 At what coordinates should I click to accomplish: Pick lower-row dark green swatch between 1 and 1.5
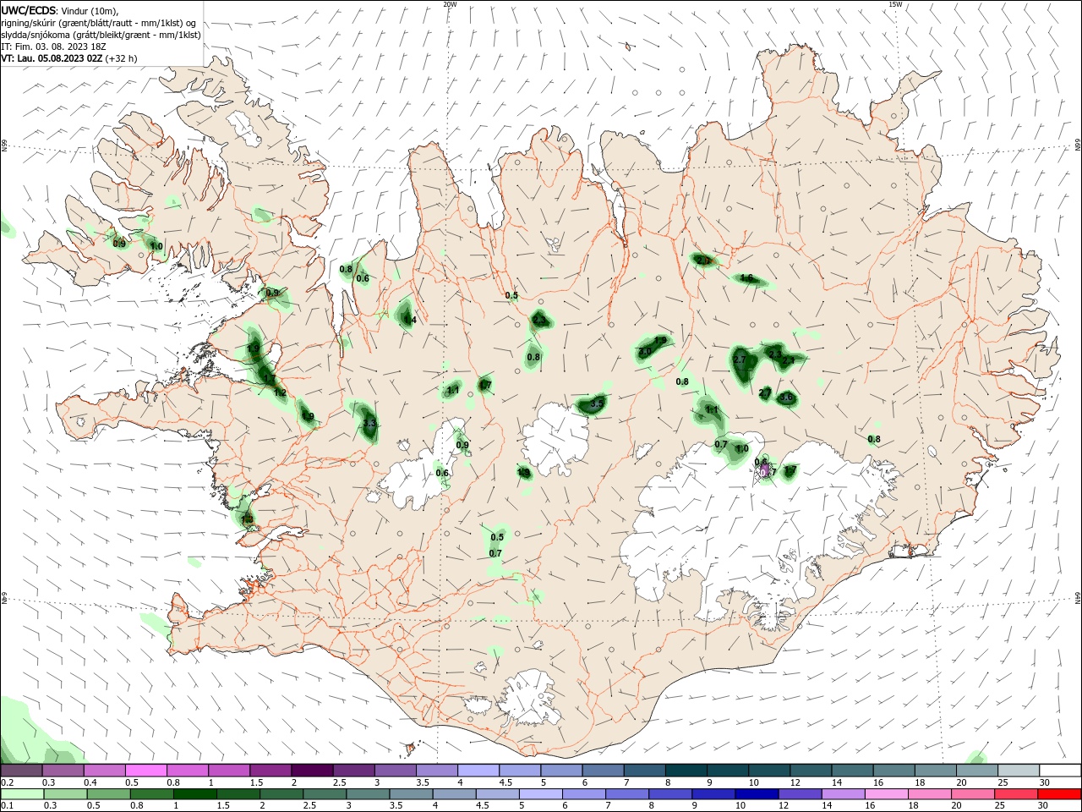[x=194, y=794]
